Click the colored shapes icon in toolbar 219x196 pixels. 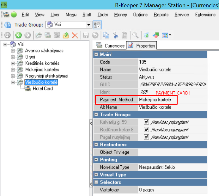coord(156,35)
